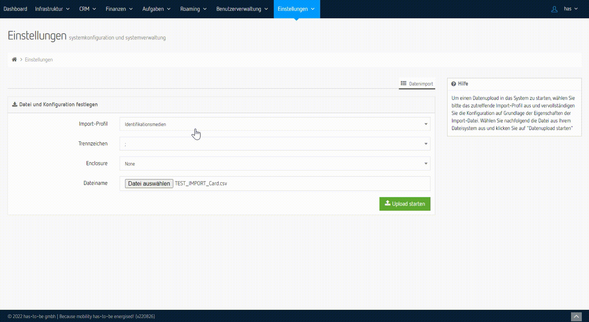Click the Einstellungen breadcrumb link
This screenshot has height=322, width=589.
coord(39,60)
